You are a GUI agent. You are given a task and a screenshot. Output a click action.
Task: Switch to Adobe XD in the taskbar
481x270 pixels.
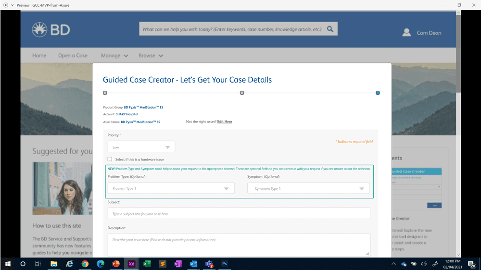[x=132, y=264]
